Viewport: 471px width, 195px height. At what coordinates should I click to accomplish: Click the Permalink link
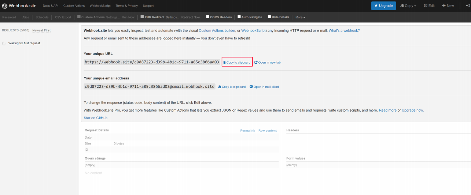click(247, 131)
